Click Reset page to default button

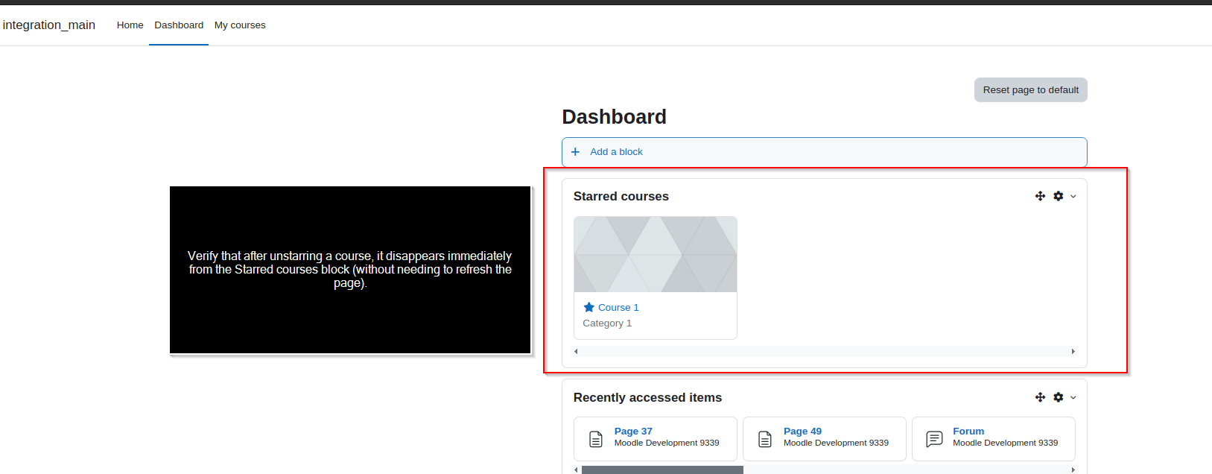point(1030,90)
